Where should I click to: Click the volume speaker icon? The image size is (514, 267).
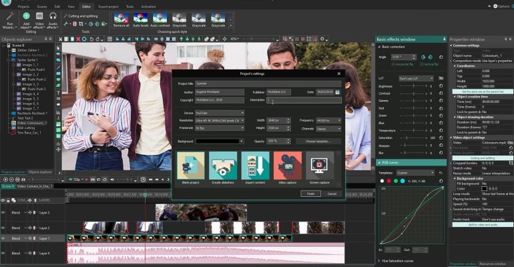112,180
